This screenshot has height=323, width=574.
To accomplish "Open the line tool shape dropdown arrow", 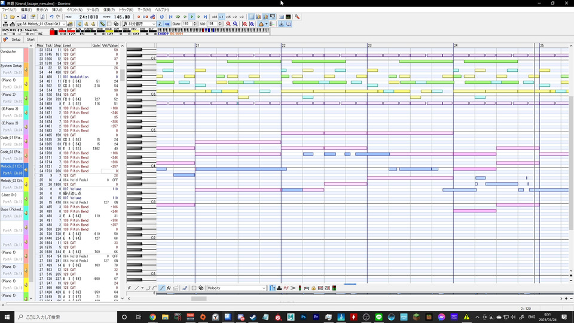I will (x=142, y=288).
